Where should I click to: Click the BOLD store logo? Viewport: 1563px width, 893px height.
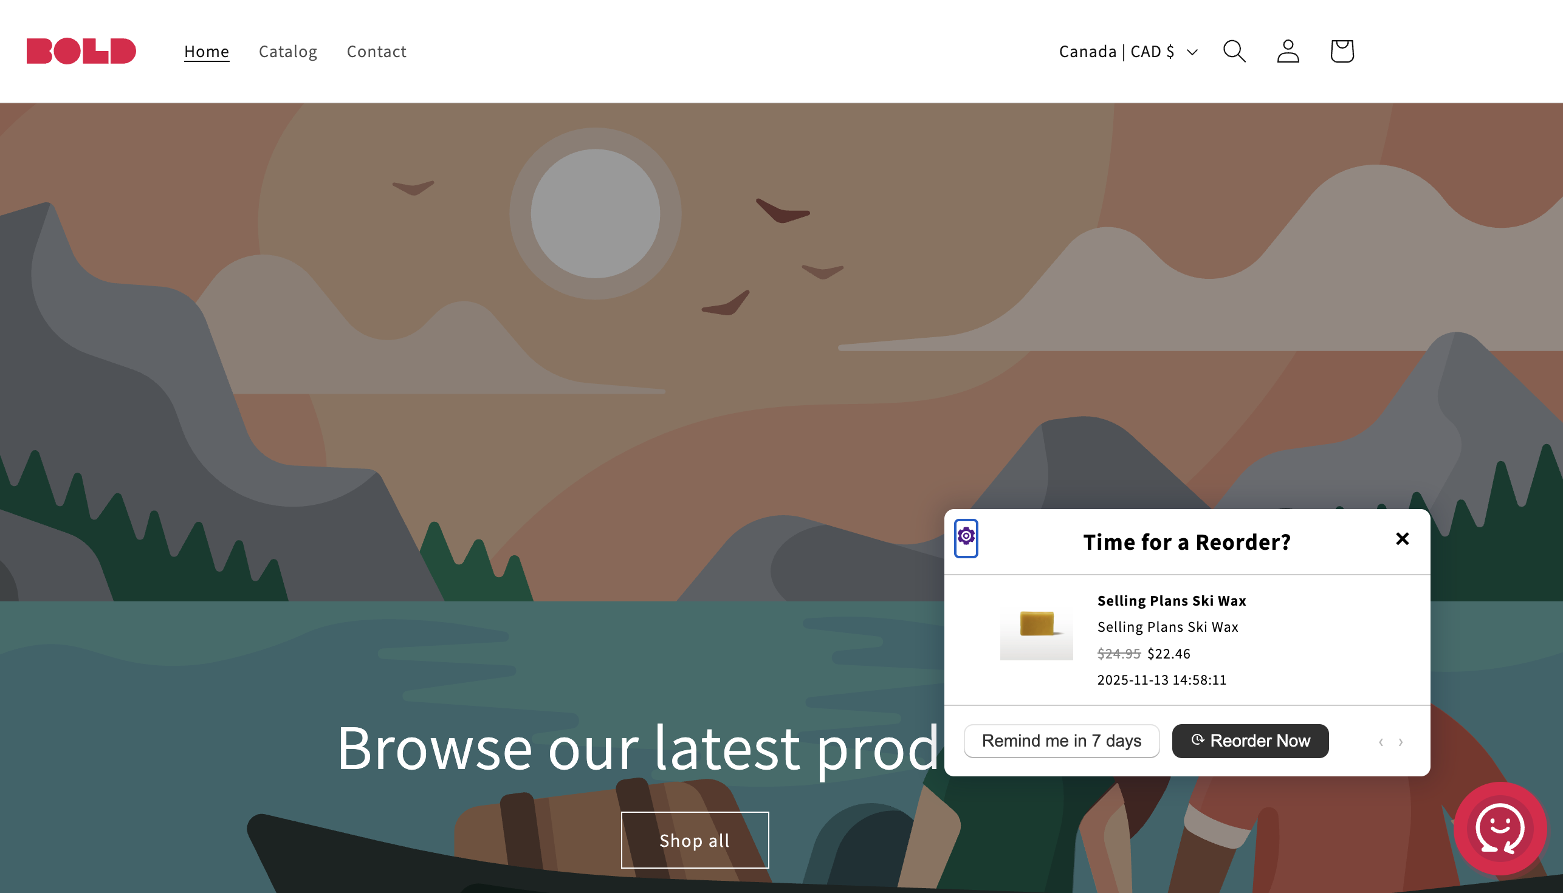pyautogui.click(x=81, y=51)
